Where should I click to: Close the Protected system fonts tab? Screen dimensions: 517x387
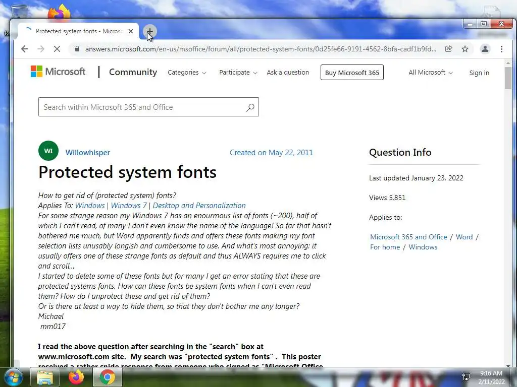(x=131, y=31)
